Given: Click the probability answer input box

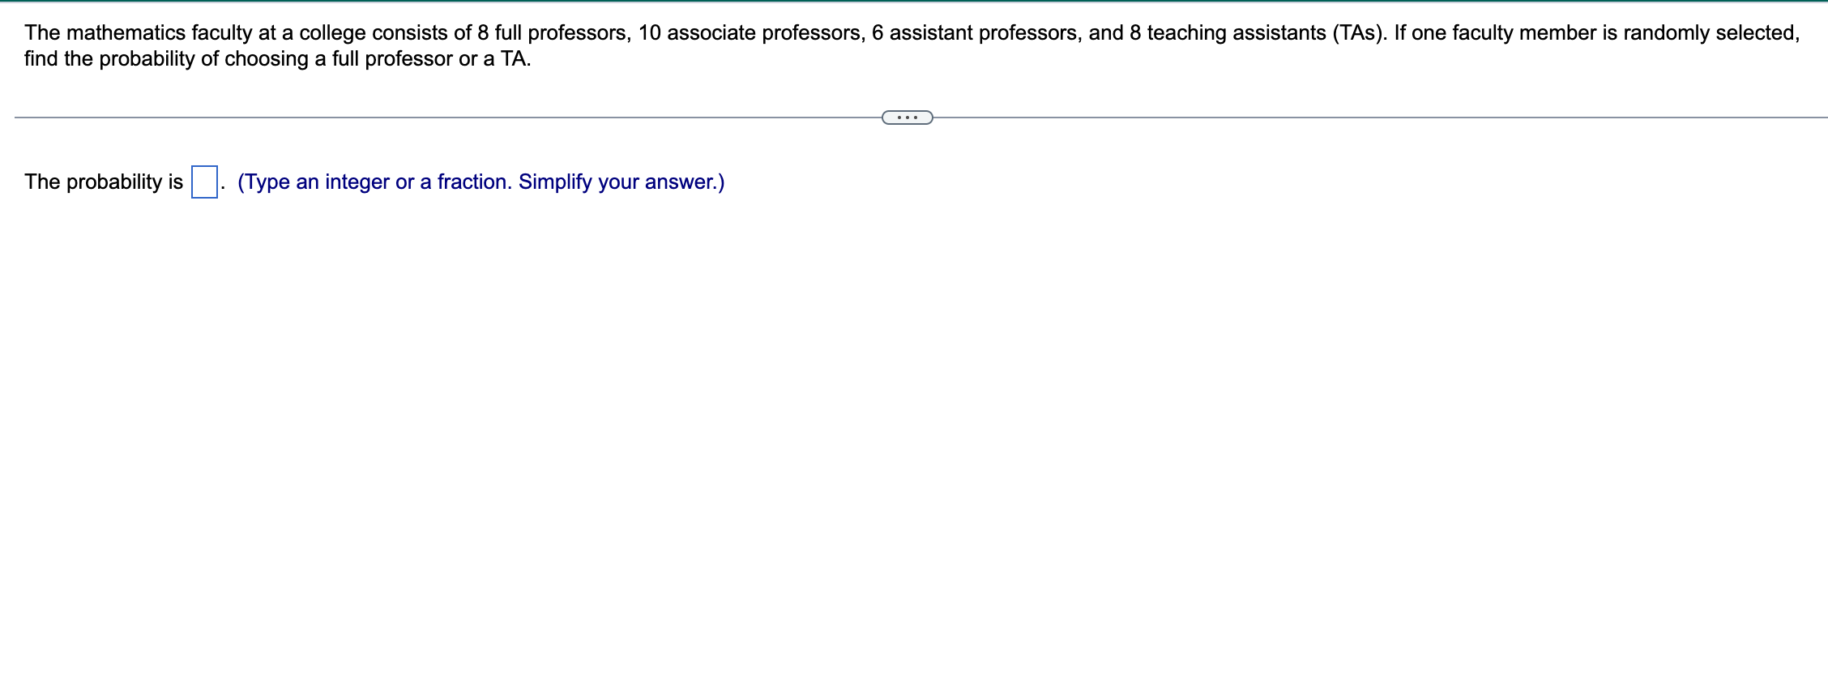Looking at the screenshot, I should tap(204, 182).
